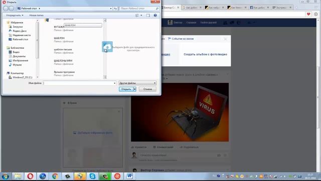Open the Музыка library
Screen dimensions: 321x181
[17, 65]
